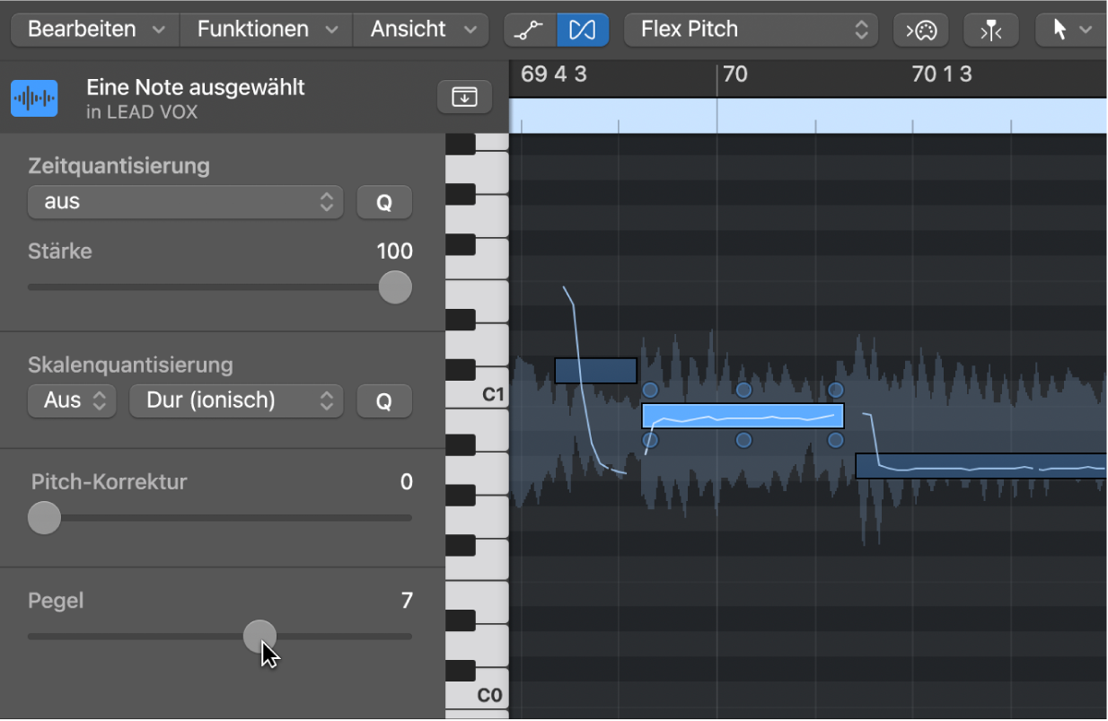This screenshot has width=1108, height=721.
Task: Open the Bearbeiten menu
Action: point(95,30)
